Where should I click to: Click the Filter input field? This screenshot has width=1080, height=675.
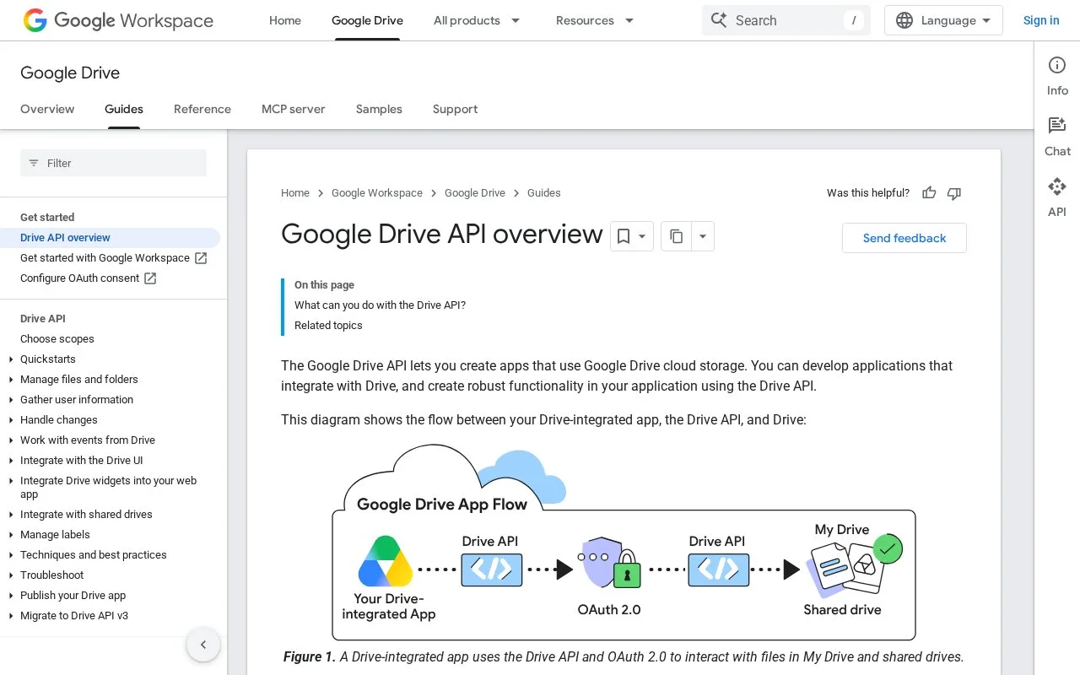(x=113, y=163)
